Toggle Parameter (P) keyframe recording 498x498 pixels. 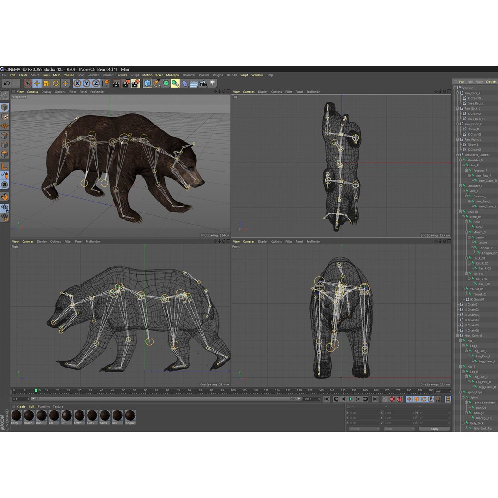point(431,399)
